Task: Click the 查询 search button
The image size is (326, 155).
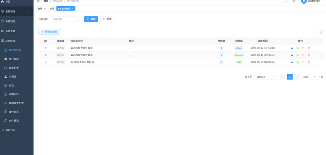Action: click(x=91, y=19)
